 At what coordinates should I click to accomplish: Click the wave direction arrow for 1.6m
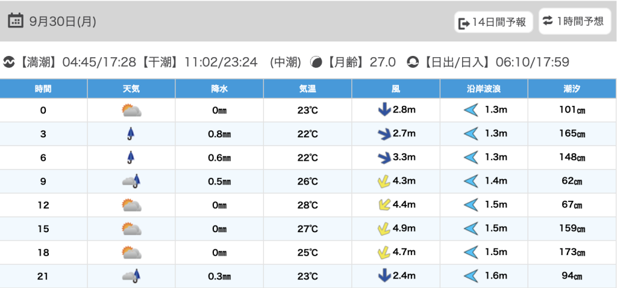[x=471, y=276]
